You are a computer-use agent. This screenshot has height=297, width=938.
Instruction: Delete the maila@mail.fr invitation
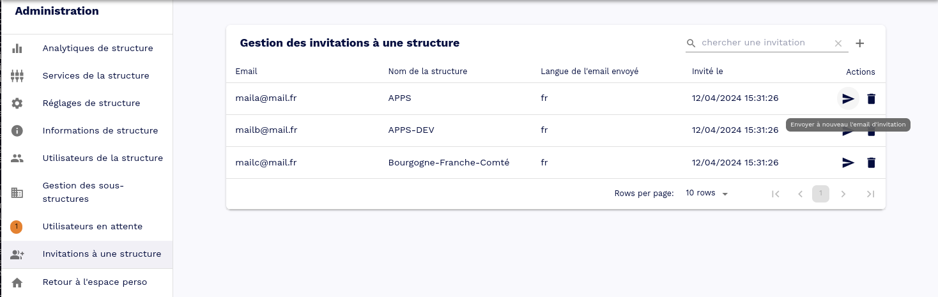click(x=871, y=99)
